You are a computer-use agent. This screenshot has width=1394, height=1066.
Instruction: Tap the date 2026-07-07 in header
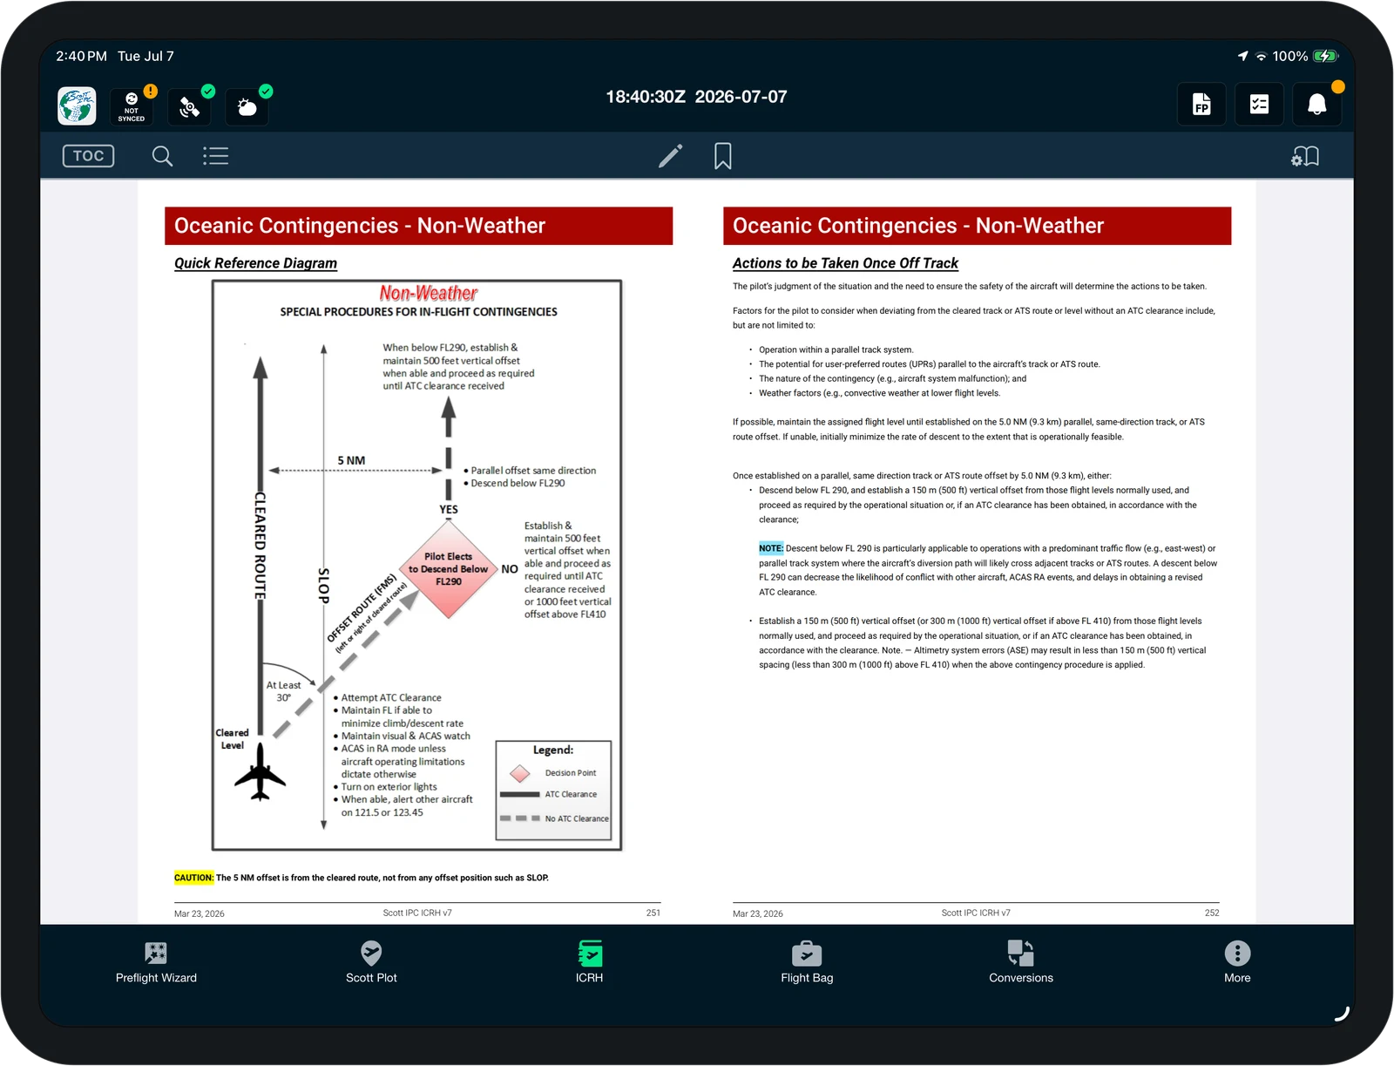click(741, 97)
